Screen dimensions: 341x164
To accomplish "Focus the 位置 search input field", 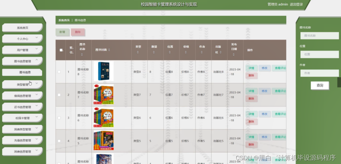I will (319, 54).
